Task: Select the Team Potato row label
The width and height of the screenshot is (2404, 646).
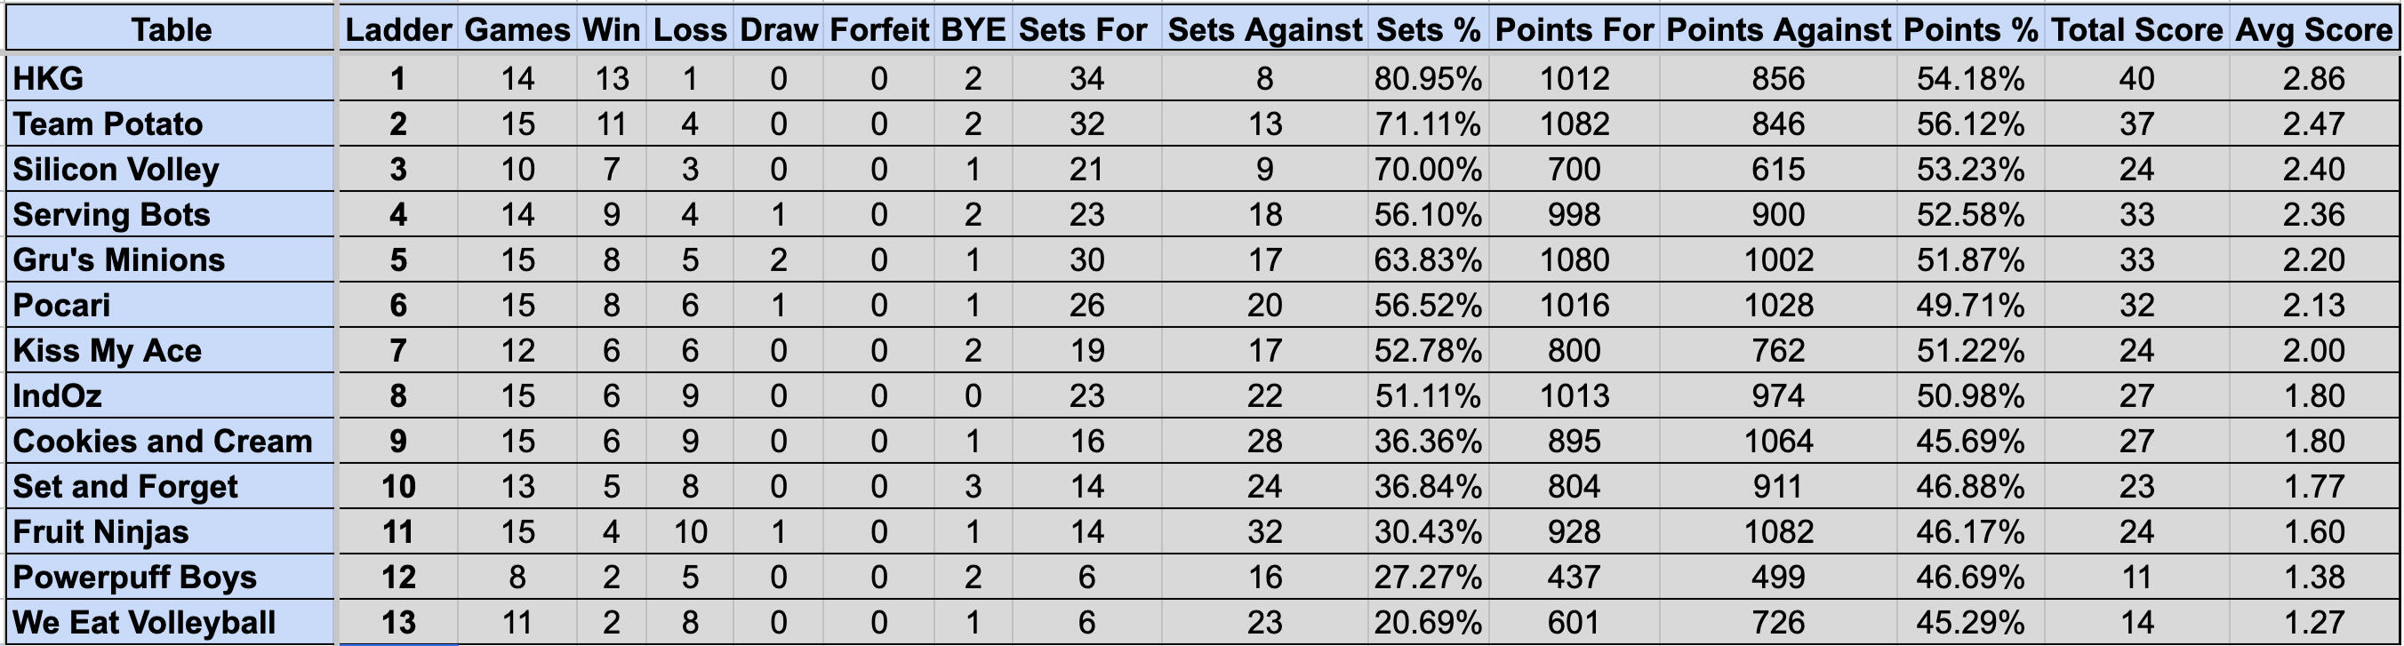Action: pos(171,124)
